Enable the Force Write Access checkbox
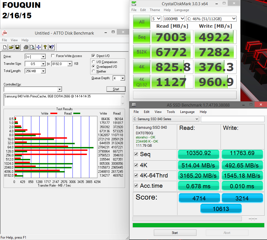This screenshot has height=240, width=267. (53, 56)
